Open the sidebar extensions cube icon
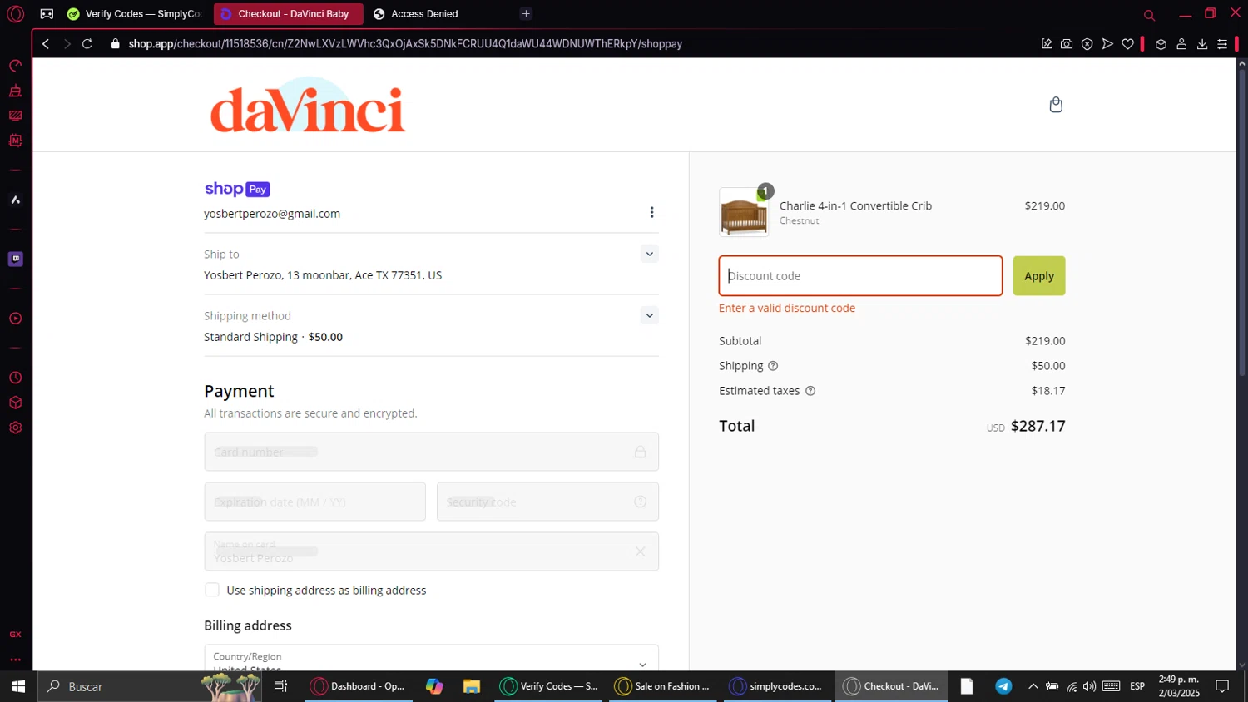 tap(15, 403)
